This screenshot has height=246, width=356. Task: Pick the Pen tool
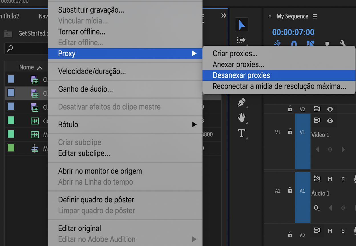(242, 102)
